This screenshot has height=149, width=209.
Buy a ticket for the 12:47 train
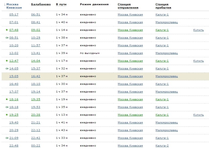[198, 61]
